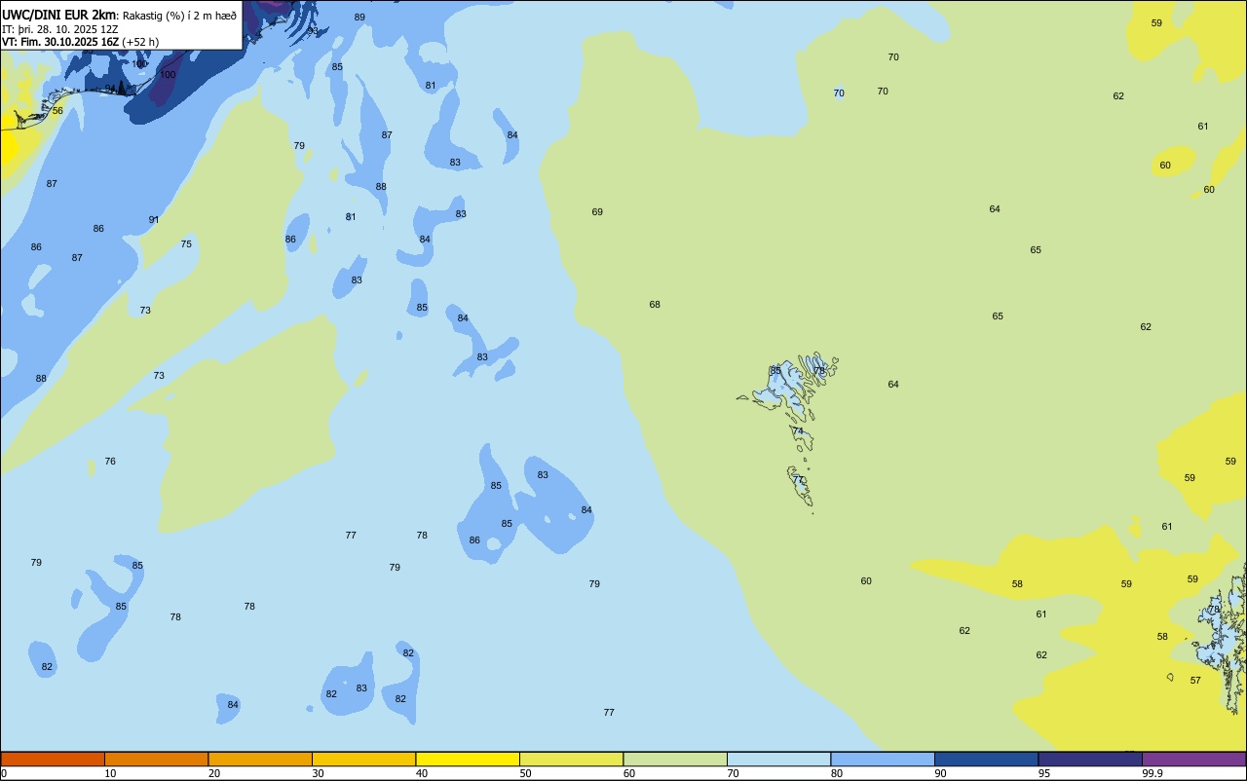Viewport: 1247px width, 781px height.
Task: Click the 56 value on the yellow coast
Action: (x=57, y=111)
